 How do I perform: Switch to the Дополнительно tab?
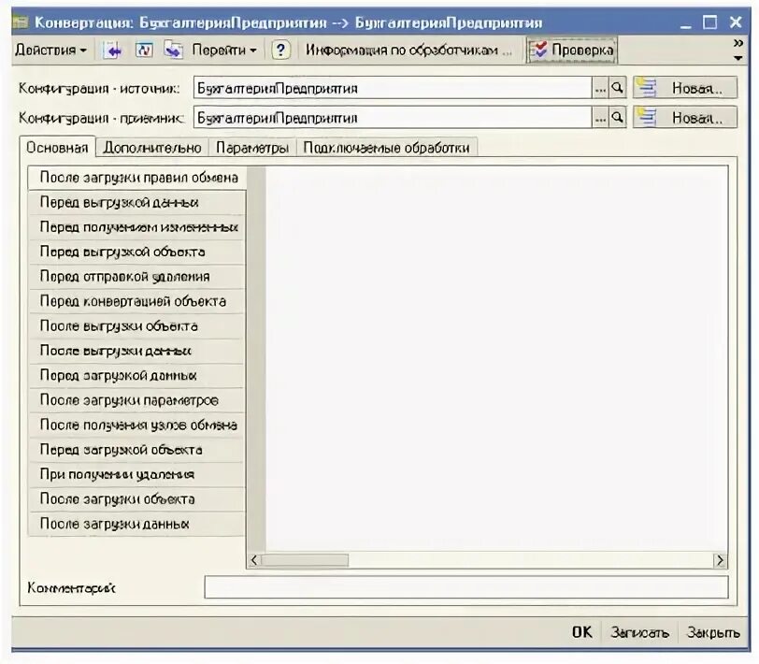click(152, 148)
